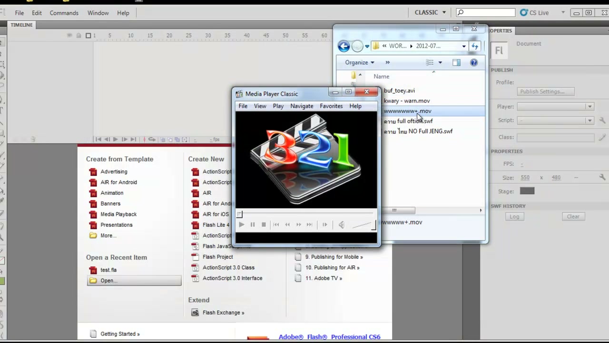Open Flash Window menu
The width and height of the screenshot is (609, 343).
[x=98, y=13]
